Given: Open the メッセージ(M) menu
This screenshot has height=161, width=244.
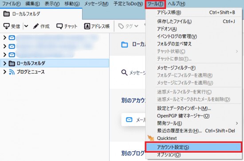Looking at the screenshot, I should (x=96, y=4).
